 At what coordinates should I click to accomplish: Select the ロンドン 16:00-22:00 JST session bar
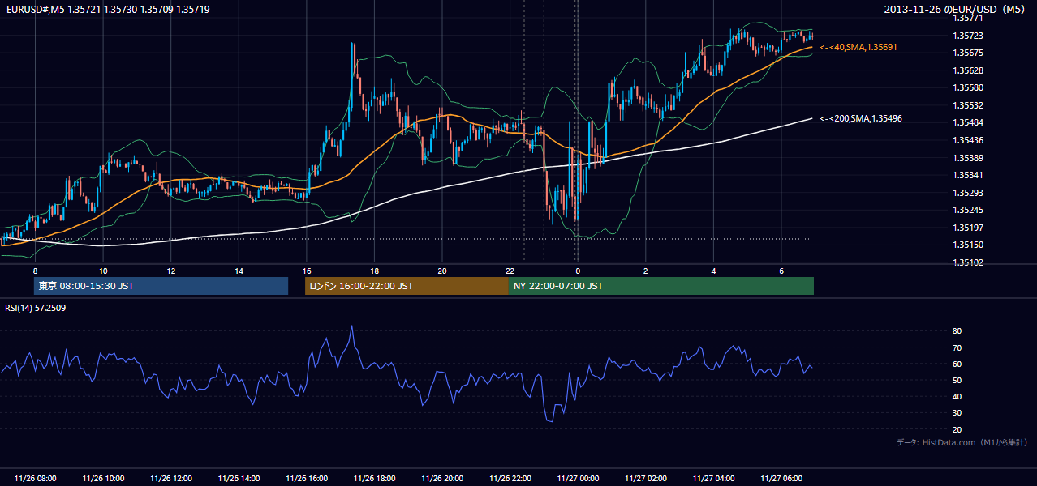click(407, 286)
